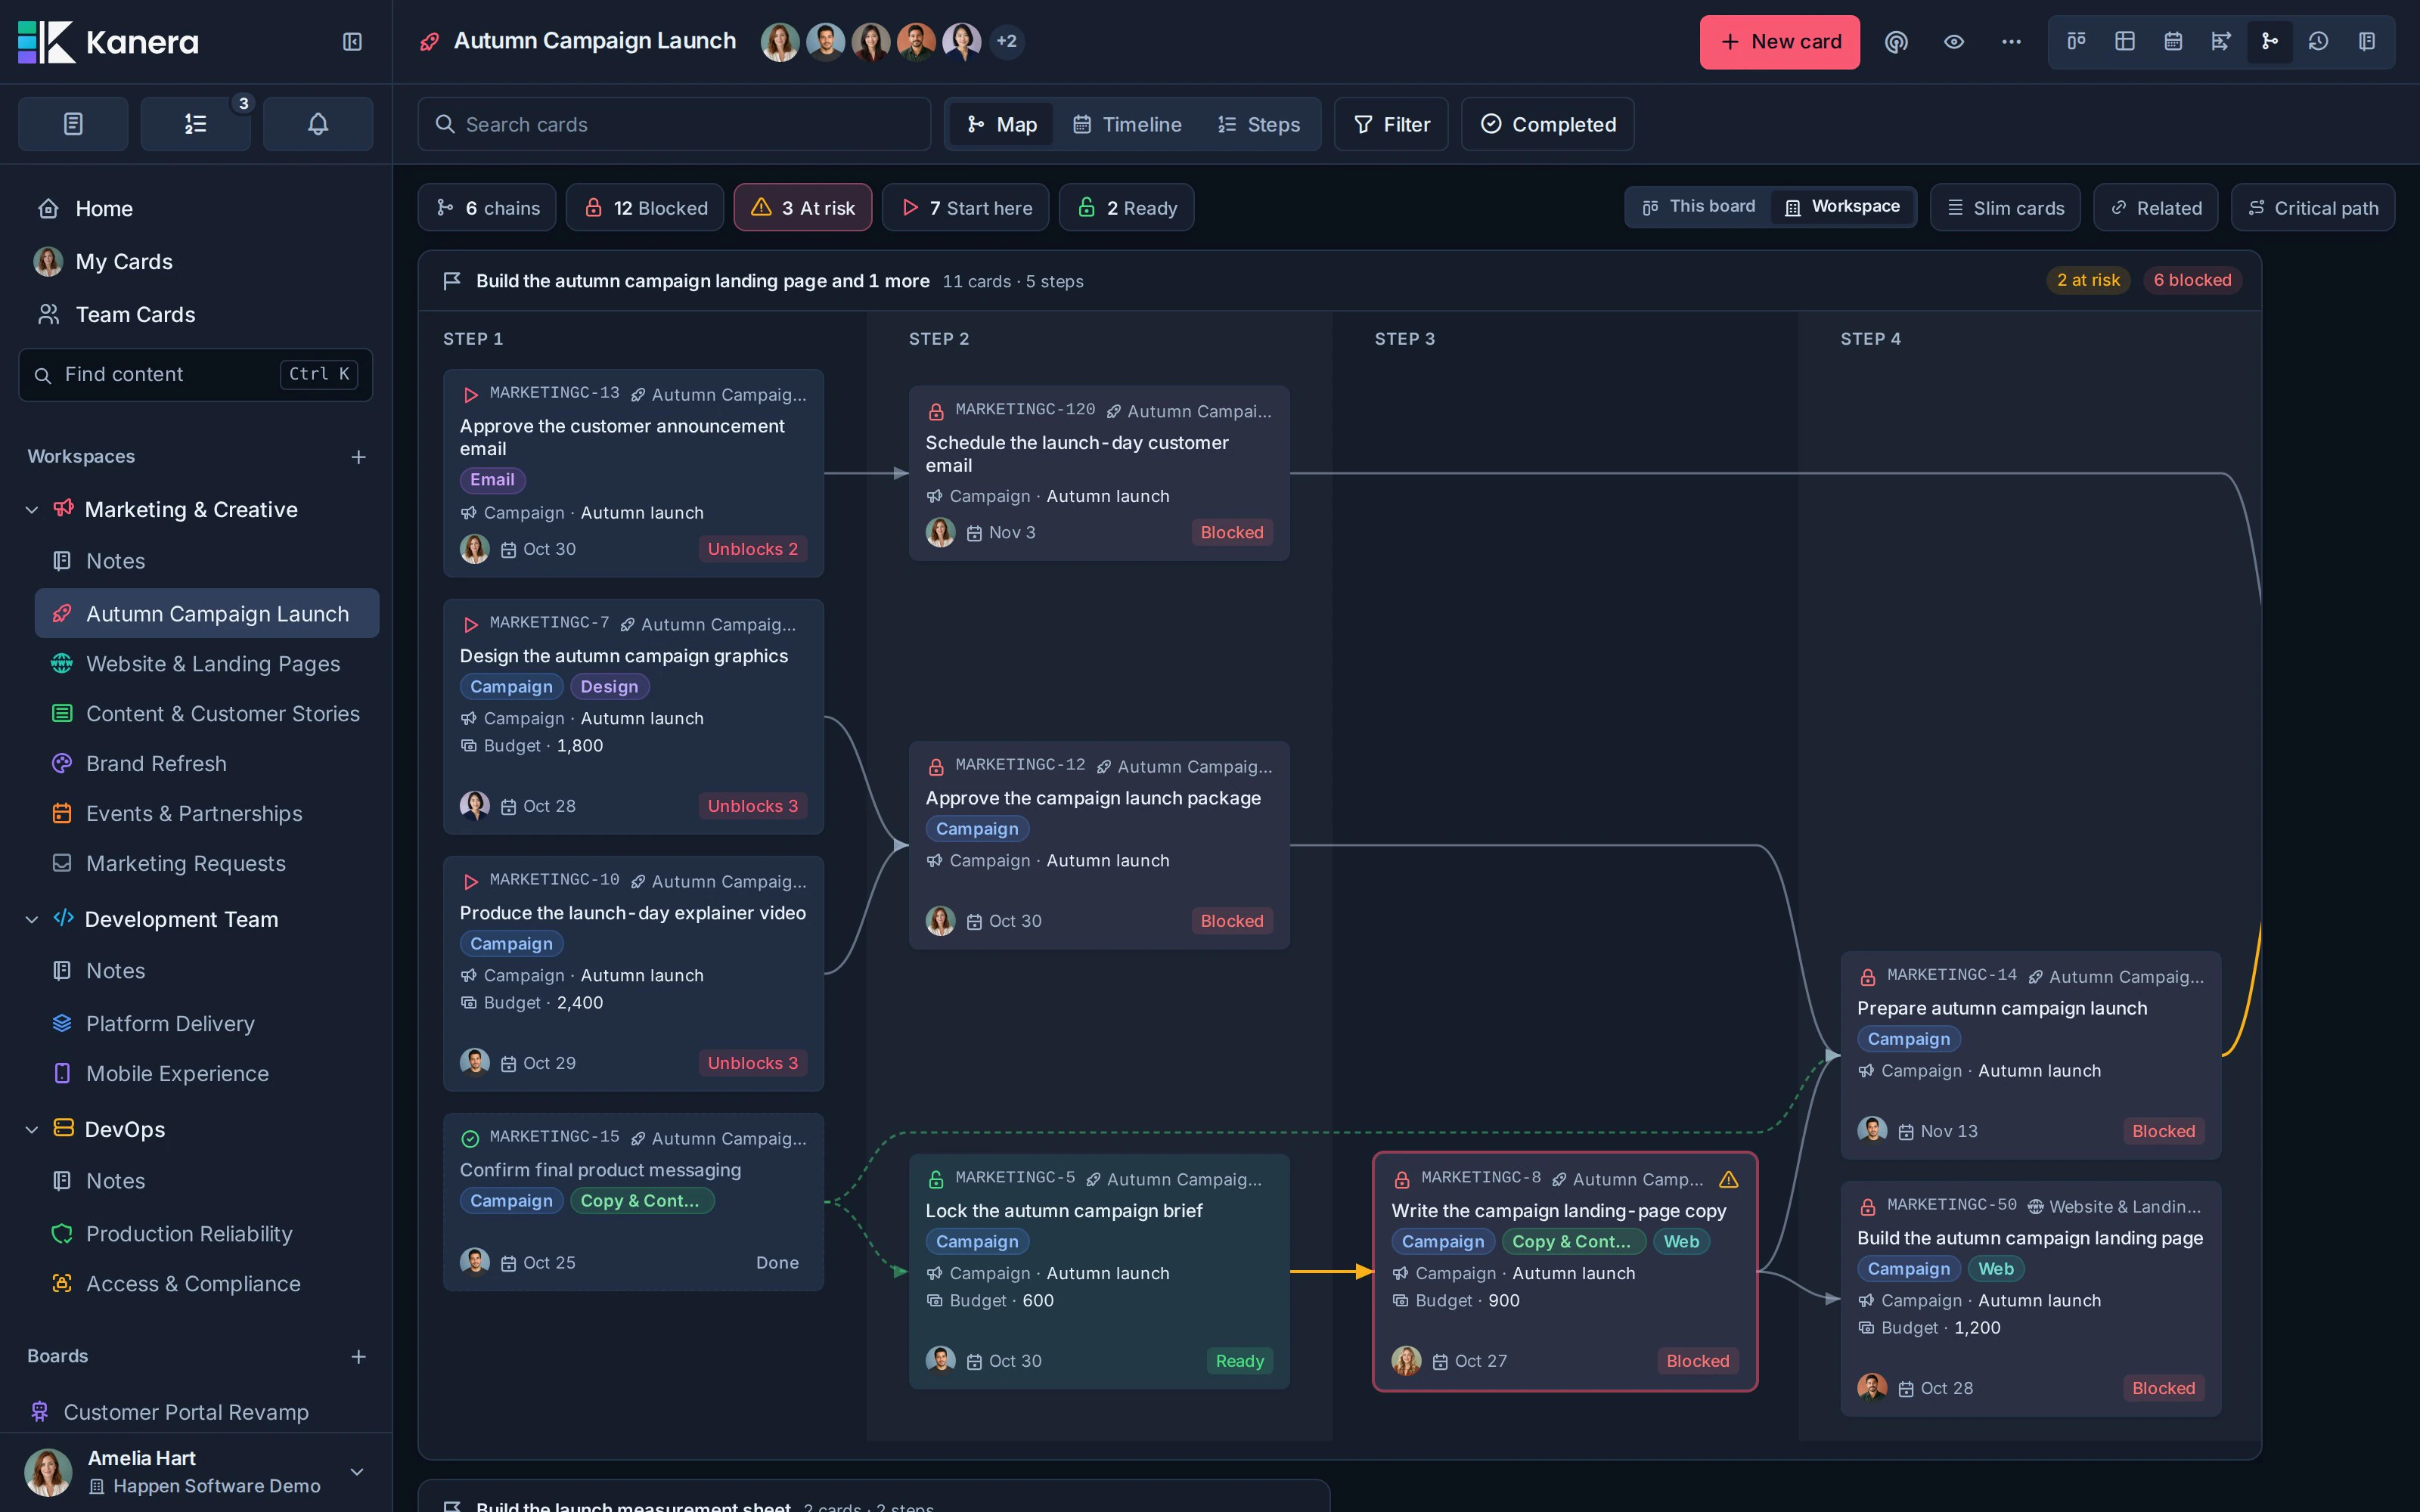This screenshot has width=2420, height=1512.
Task: Click the Find content search box
Action: pyautogui.click(x=196, y=375)
